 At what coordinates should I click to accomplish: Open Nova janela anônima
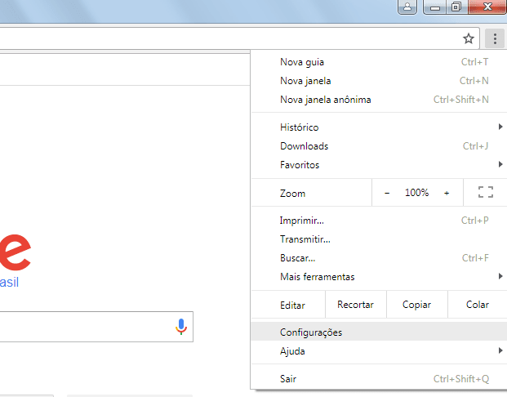click(325, 100)
